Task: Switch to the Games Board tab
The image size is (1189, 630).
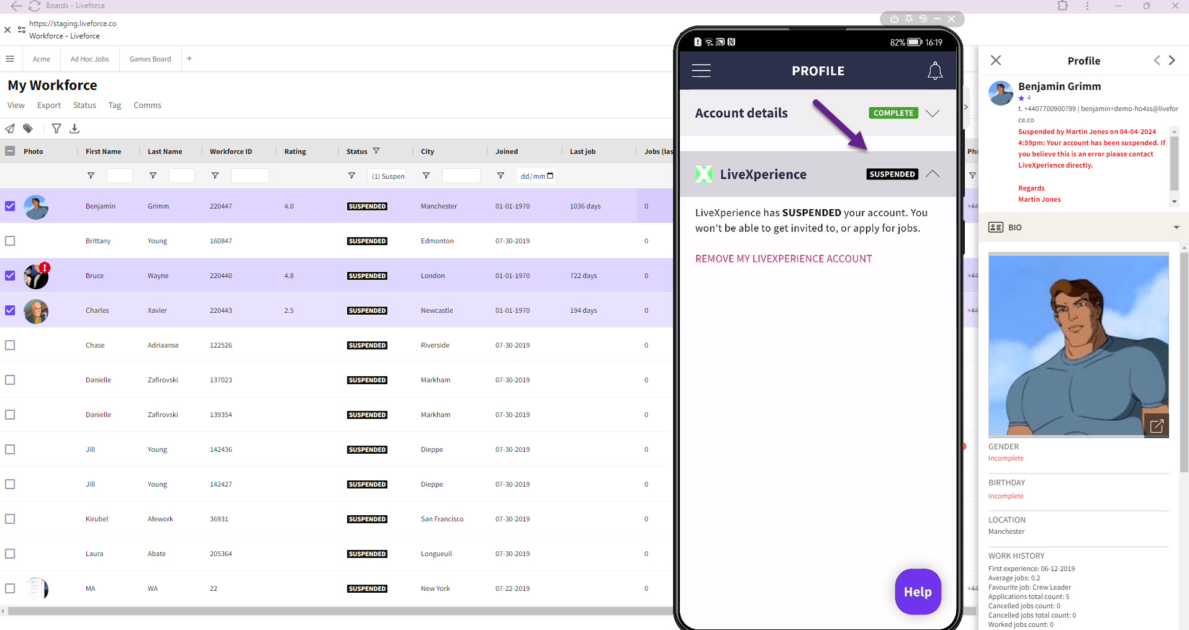Action: click(150, 59)
